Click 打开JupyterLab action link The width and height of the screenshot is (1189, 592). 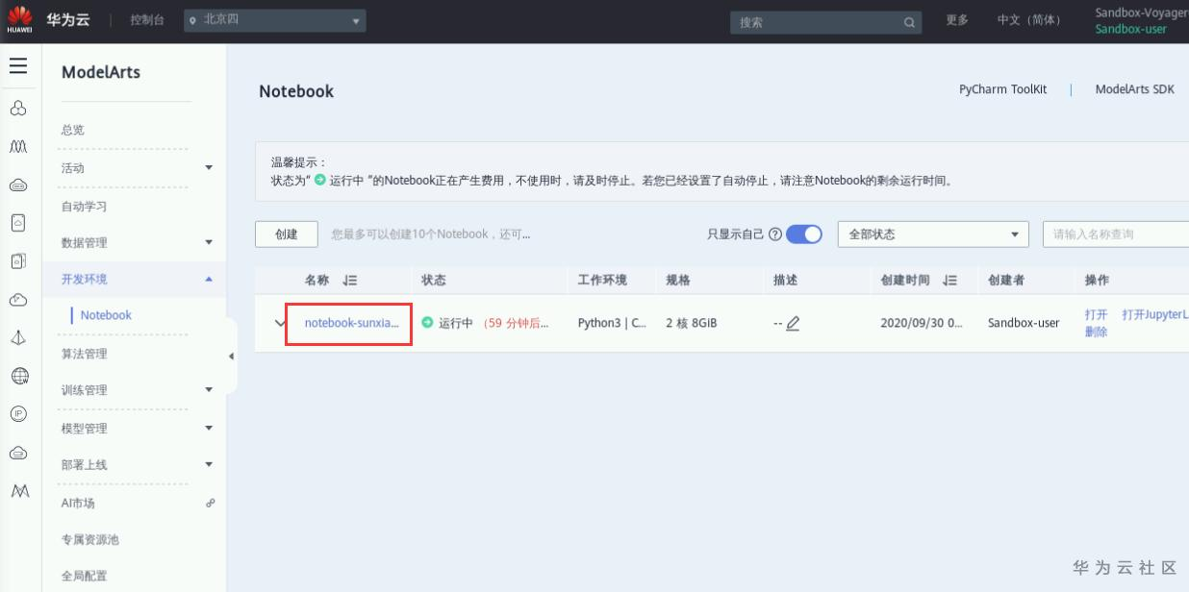(1155, 315)
